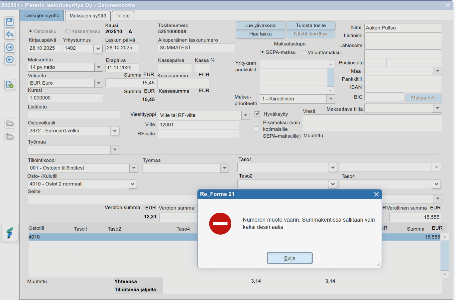The width and height of the screenshot is (455, 300).
Task: Switch to the Maksujen syöttö tab
Action: 88,16
